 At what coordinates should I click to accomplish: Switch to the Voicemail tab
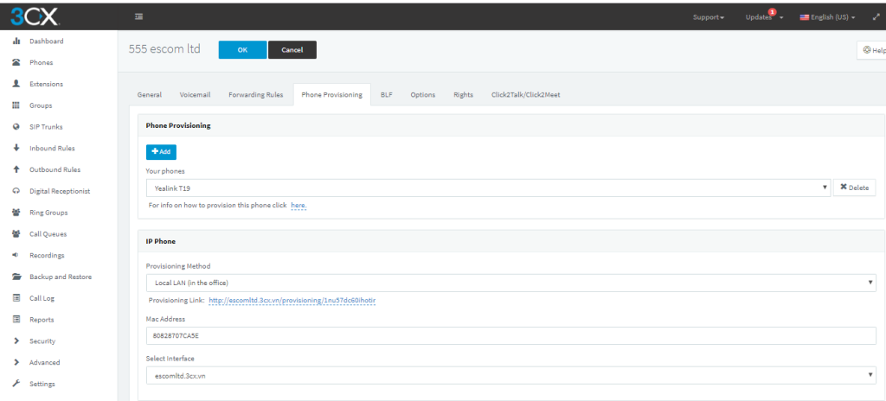tap(195, 95)
